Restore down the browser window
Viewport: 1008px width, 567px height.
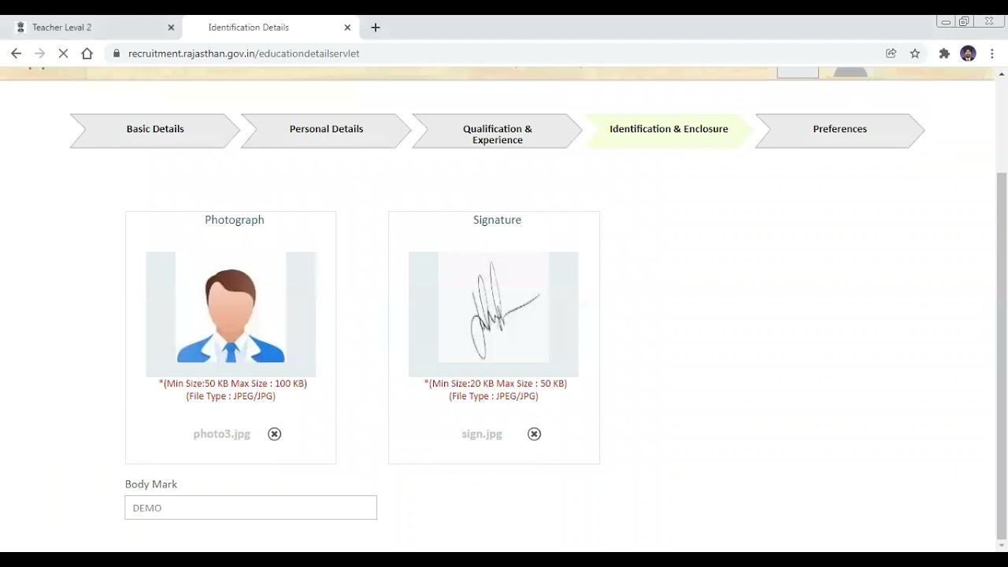[x=964, y=22]
